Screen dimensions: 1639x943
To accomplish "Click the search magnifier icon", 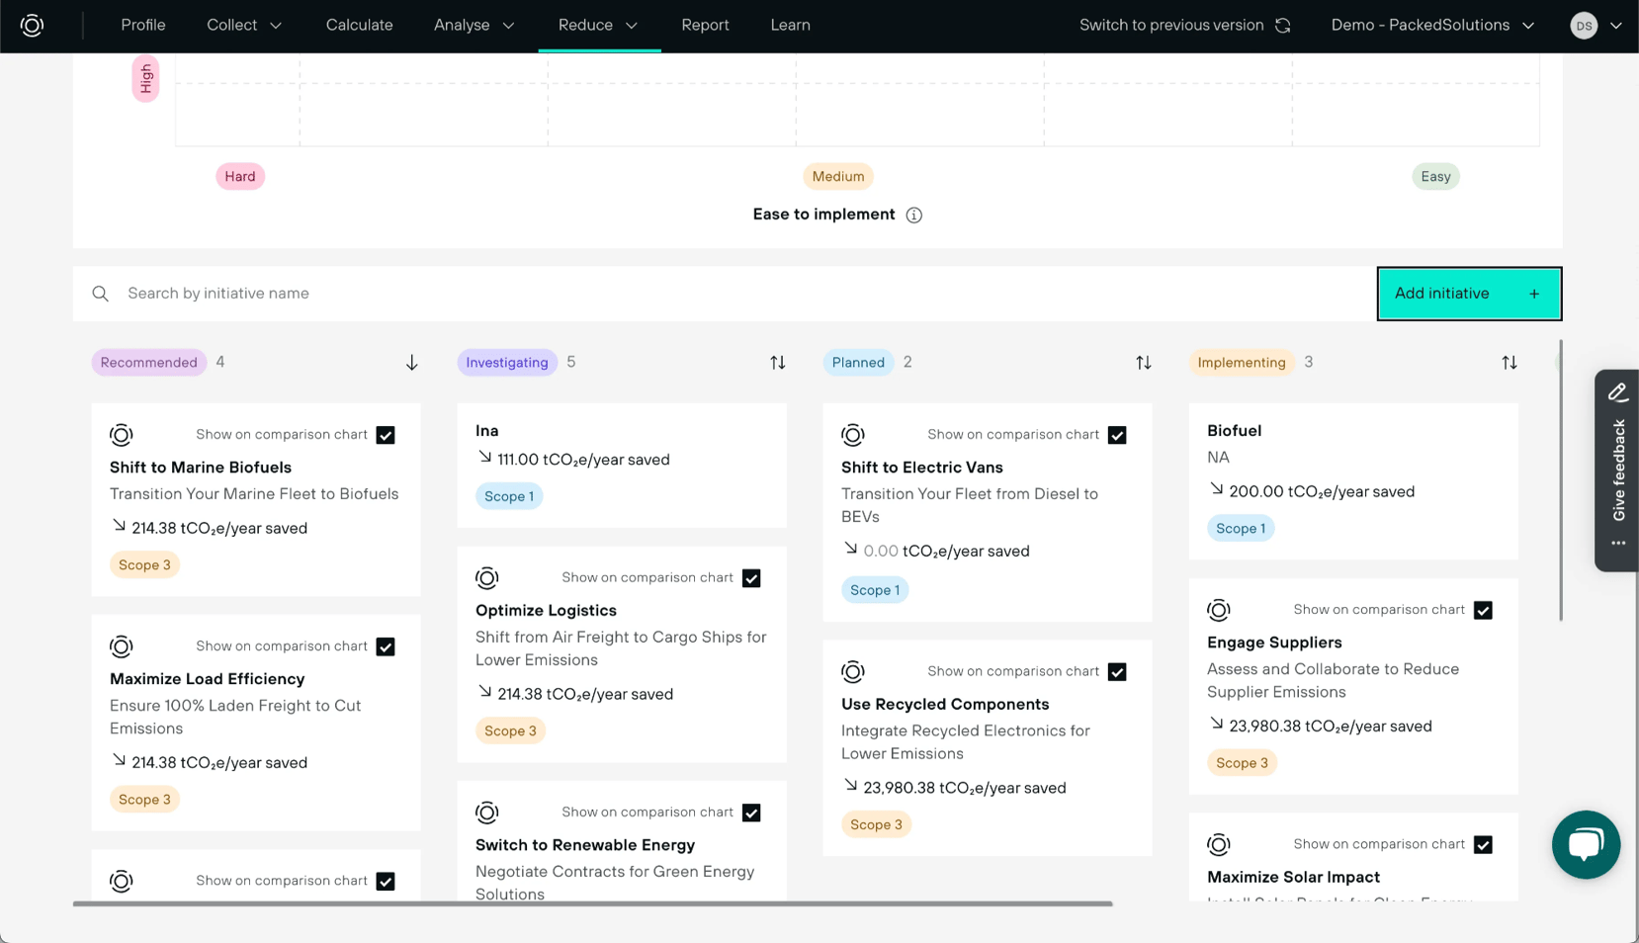I will [100, 293].
